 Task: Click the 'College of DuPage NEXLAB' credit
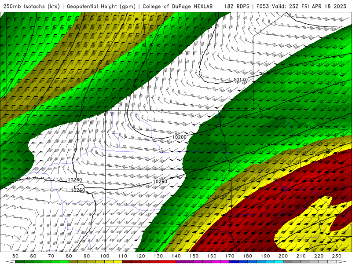(178, 7)
